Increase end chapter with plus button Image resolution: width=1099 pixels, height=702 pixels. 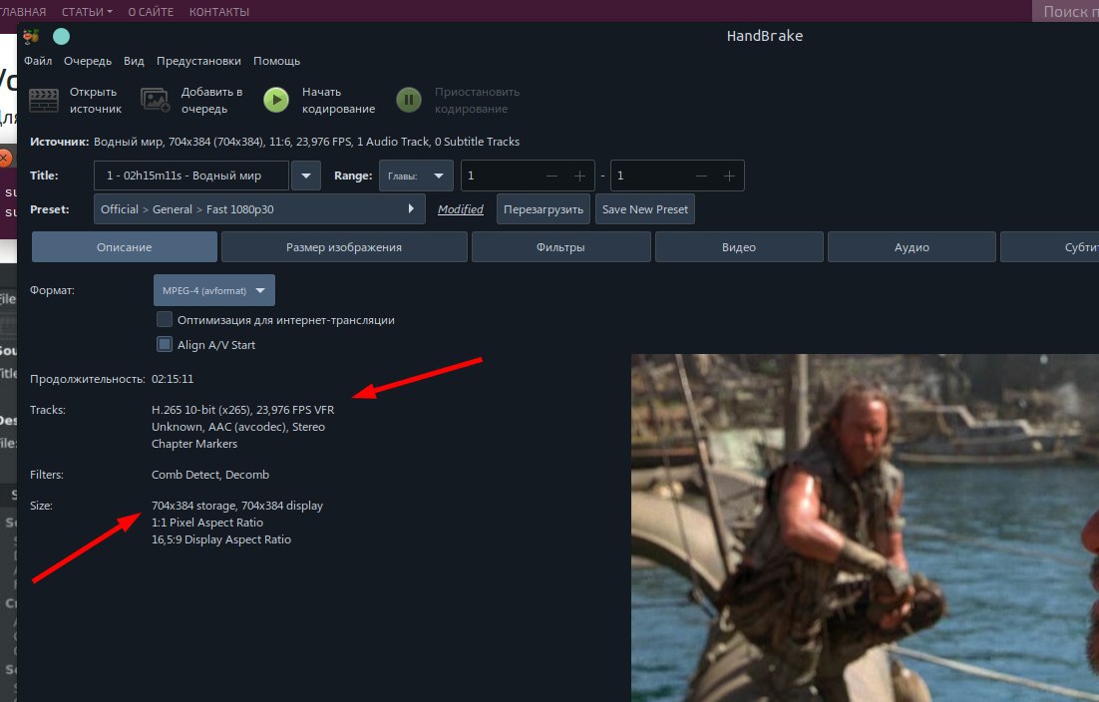click(x=729, y=175)
